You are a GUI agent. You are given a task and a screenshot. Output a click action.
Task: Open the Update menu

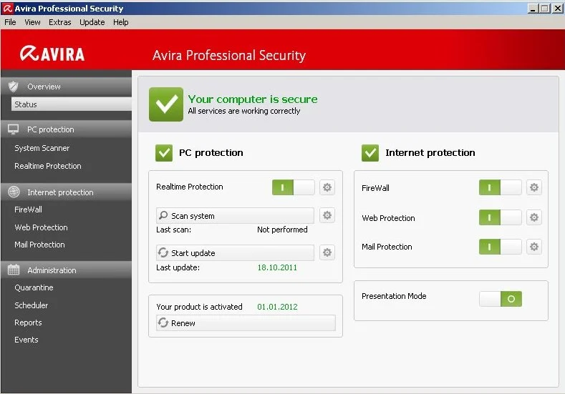coord(92,22)
